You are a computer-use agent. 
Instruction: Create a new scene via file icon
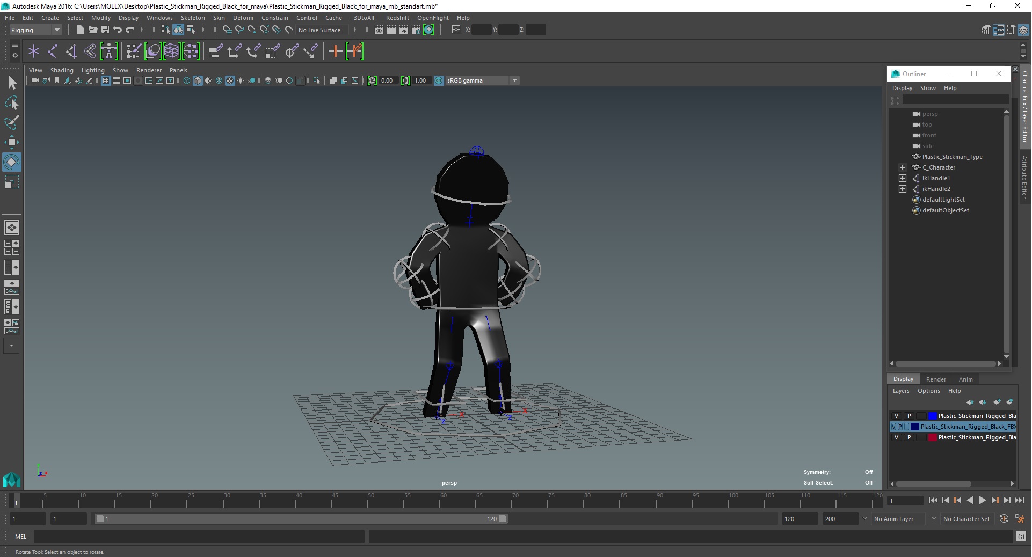pyautogui.click(x=80, y=30)
